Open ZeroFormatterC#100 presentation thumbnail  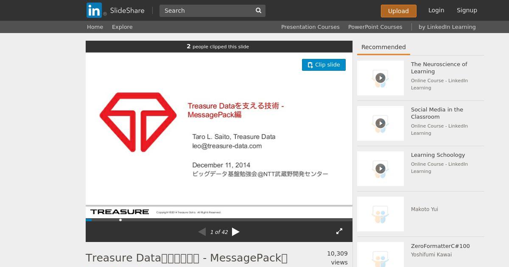point(380,254)
